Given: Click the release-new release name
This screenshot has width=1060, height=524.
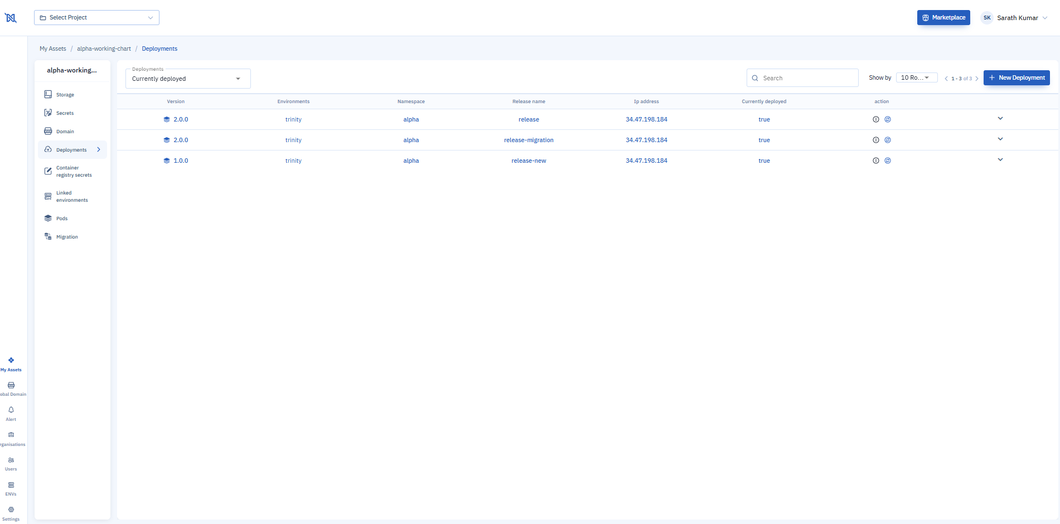Looking at the screenshot, I should (529, 161).
